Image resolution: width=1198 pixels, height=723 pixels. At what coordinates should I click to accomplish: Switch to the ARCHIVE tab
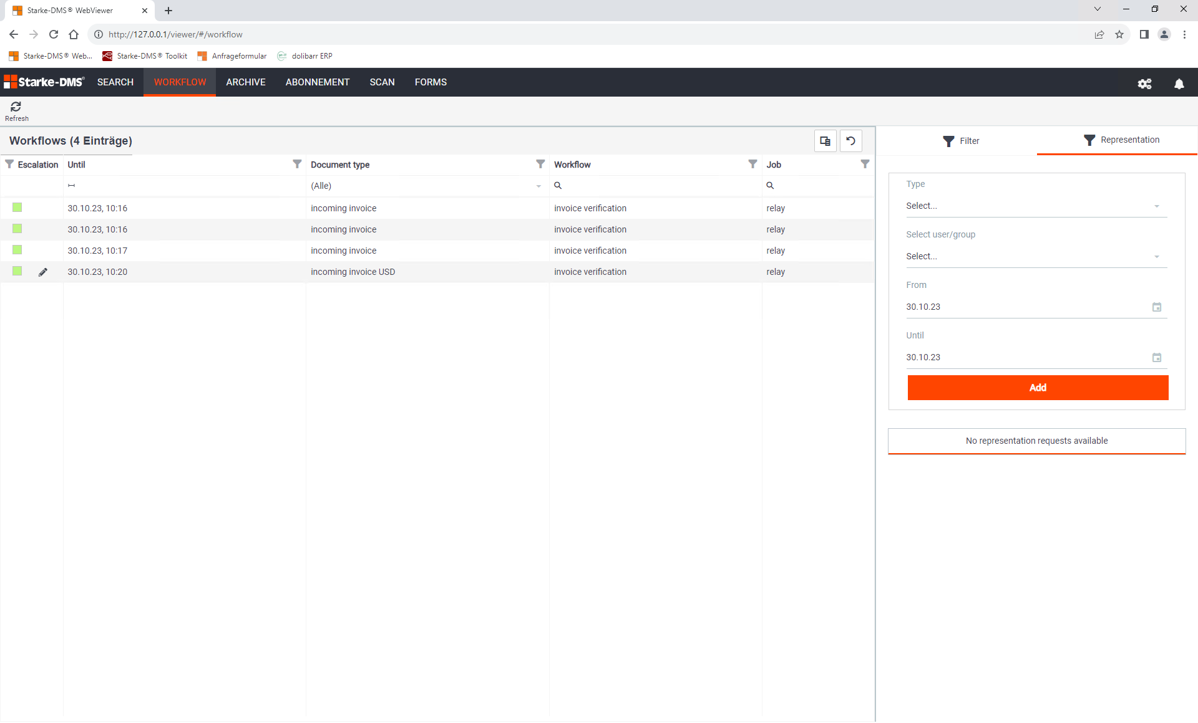[x=246, y=82]
